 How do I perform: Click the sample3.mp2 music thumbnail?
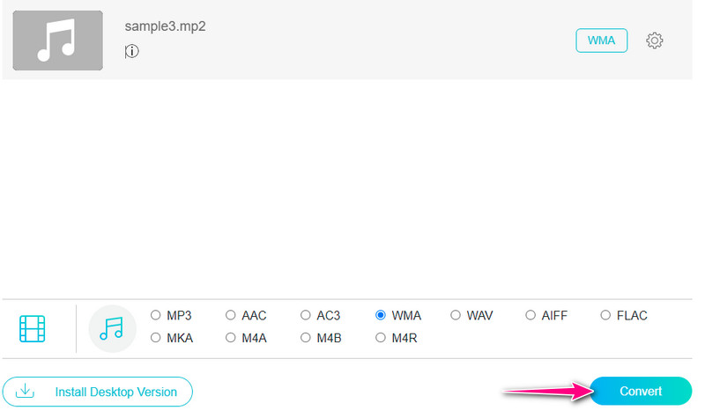pos(57,40)
